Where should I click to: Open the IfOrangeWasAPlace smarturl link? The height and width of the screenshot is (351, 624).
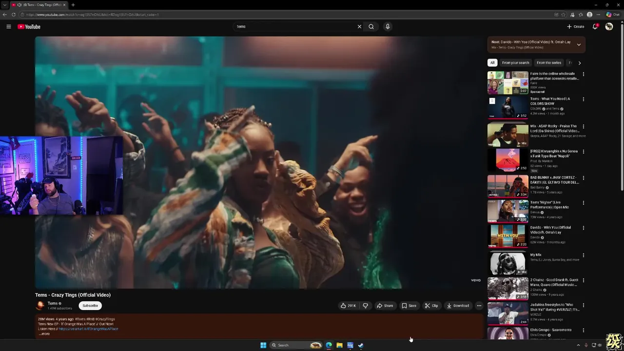coord(88,329)
